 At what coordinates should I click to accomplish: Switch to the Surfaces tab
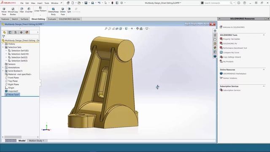click(x=24, y=19)
